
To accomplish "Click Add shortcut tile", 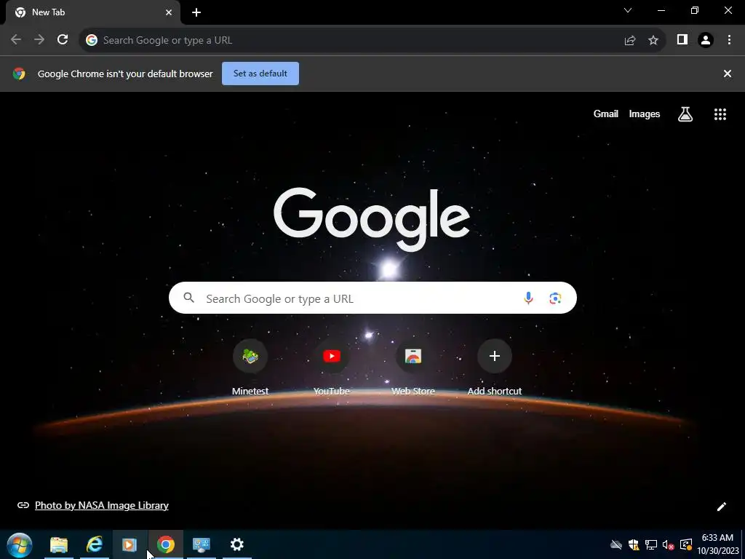I will pos(495,368).
